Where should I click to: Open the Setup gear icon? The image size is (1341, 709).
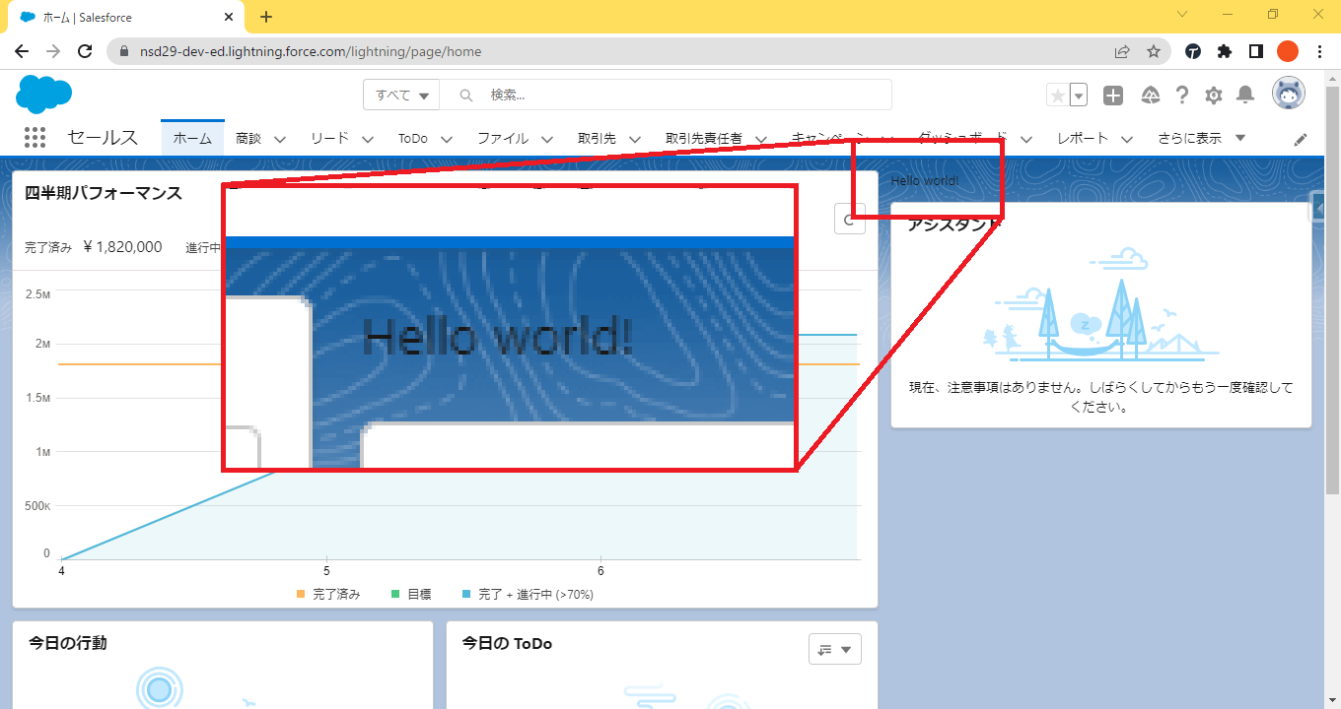point(1214,95)
